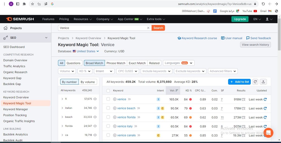Open the KD % filter dropdown
Screen dimensions: 281x143
[85, 71]
